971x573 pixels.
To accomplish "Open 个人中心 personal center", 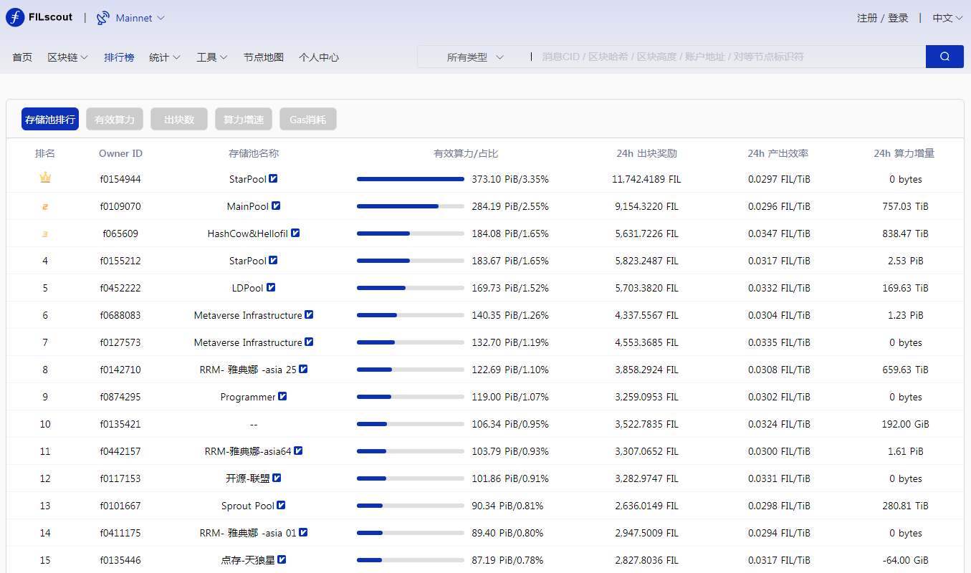I will 319,57.
